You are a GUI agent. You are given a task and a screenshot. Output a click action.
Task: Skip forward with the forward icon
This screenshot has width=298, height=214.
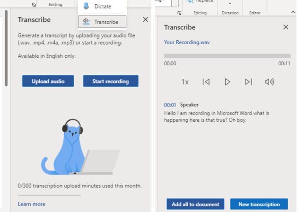[248, 82]
